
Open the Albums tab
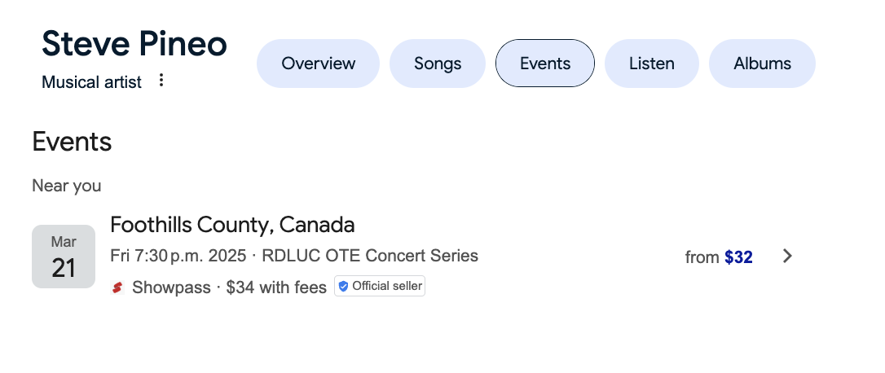pyautogui.click(x=762, y=64)
